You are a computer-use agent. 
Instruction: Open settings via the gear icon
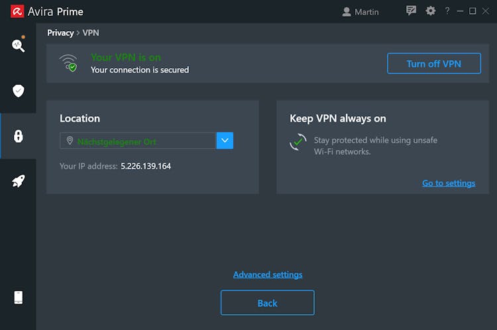click(431, 11)
